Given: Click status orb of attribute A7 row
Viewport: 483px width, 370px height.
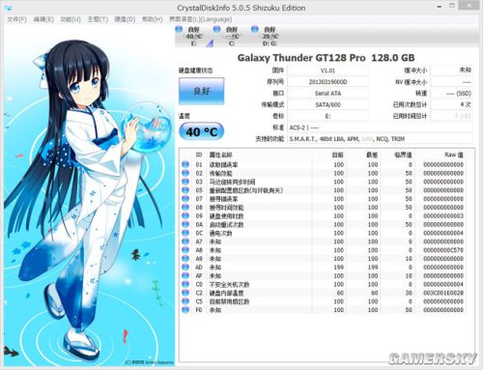Looking at the screenshot, I should [x=185, y=242].
